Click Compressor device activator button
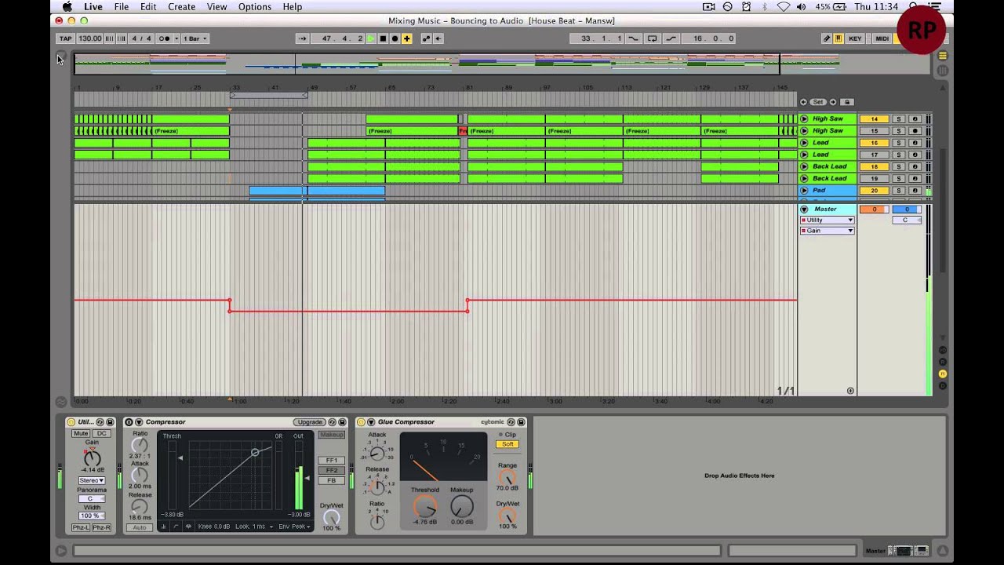This screenshot has height=565, width=1004. point(129,422)
